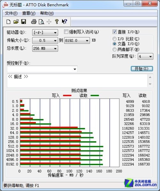The image size is (160, 191).
Task: Click the four-arrow move icon
Action: 49,22
